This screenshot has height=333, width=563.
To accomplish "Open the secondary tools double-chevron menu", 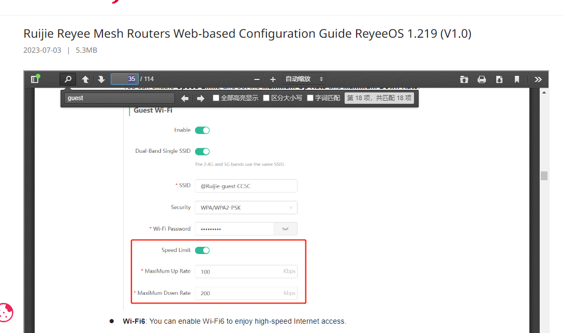I will (538, 80).
